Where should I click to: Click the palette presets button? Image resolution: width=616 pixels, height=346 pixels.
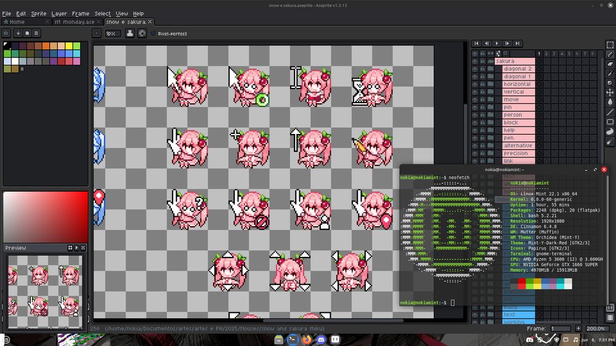click(27, 33)
